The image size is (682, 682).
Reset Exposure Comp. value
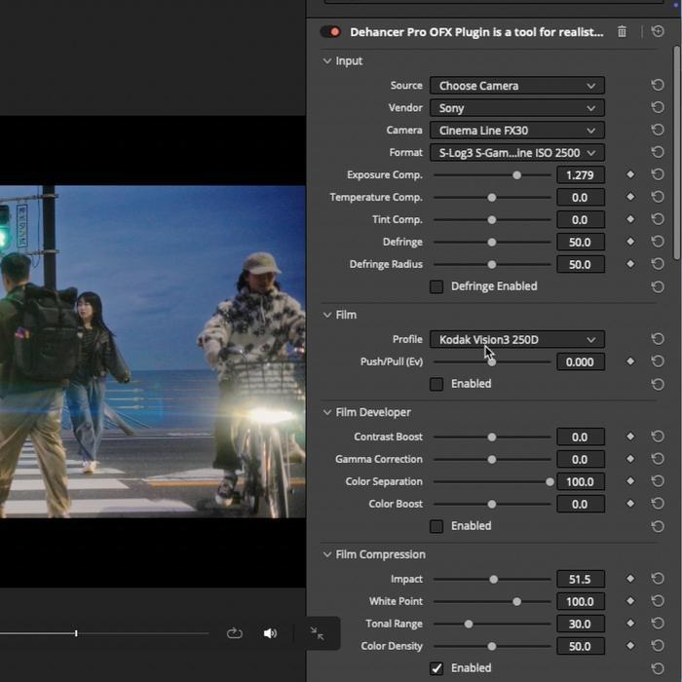click(658, 174)
